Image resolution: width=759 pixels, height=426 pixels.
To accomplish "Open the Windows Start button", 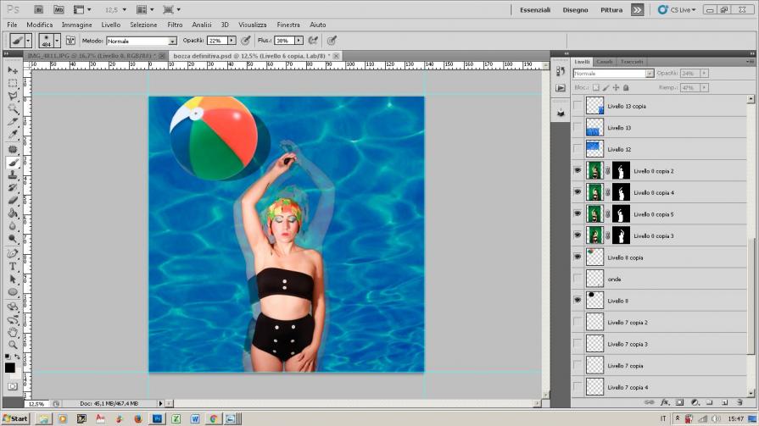I will tap(15, 418).
